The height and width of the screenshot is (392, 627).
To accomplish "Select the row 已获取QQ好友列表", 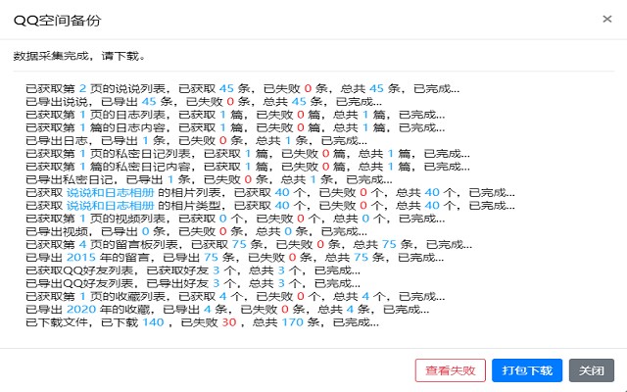I will tap(193, 270).
